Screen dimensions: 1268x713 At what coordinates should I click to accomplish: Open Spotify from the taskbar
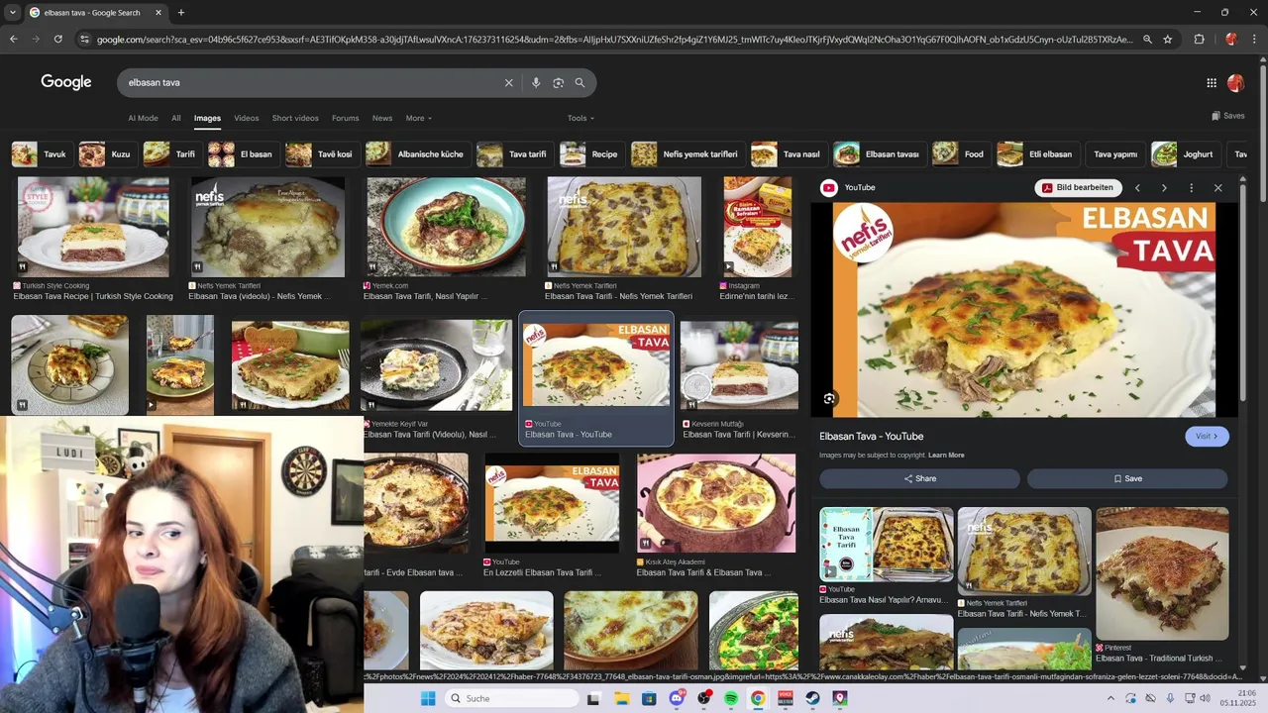pyautogui.click(x=731, y=698)
